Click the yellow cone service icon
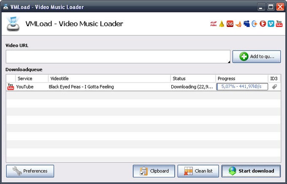This screenshot has width=287, height=184. pyautogui.click(x=222, y=24)
